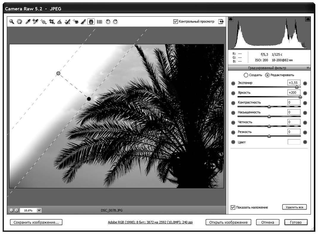
Task: Select the Crop tool
Action: coord(52,21)
